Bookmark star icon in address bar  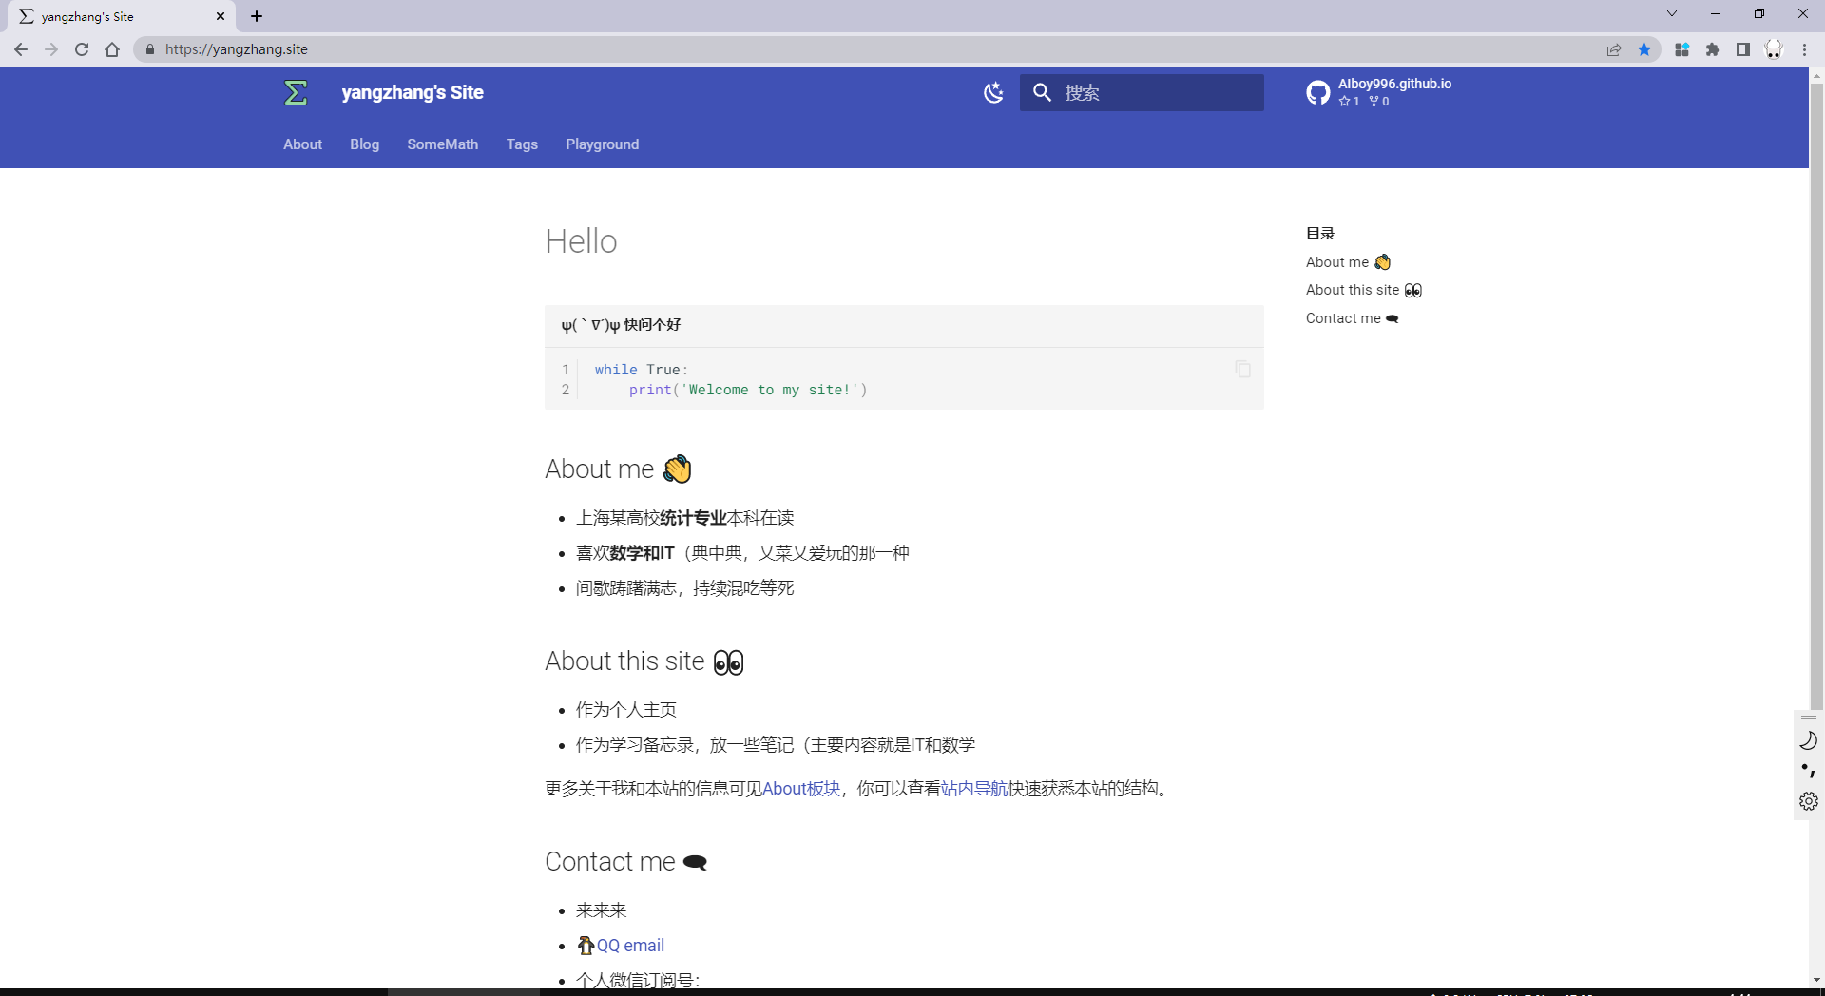point(1644,49)
